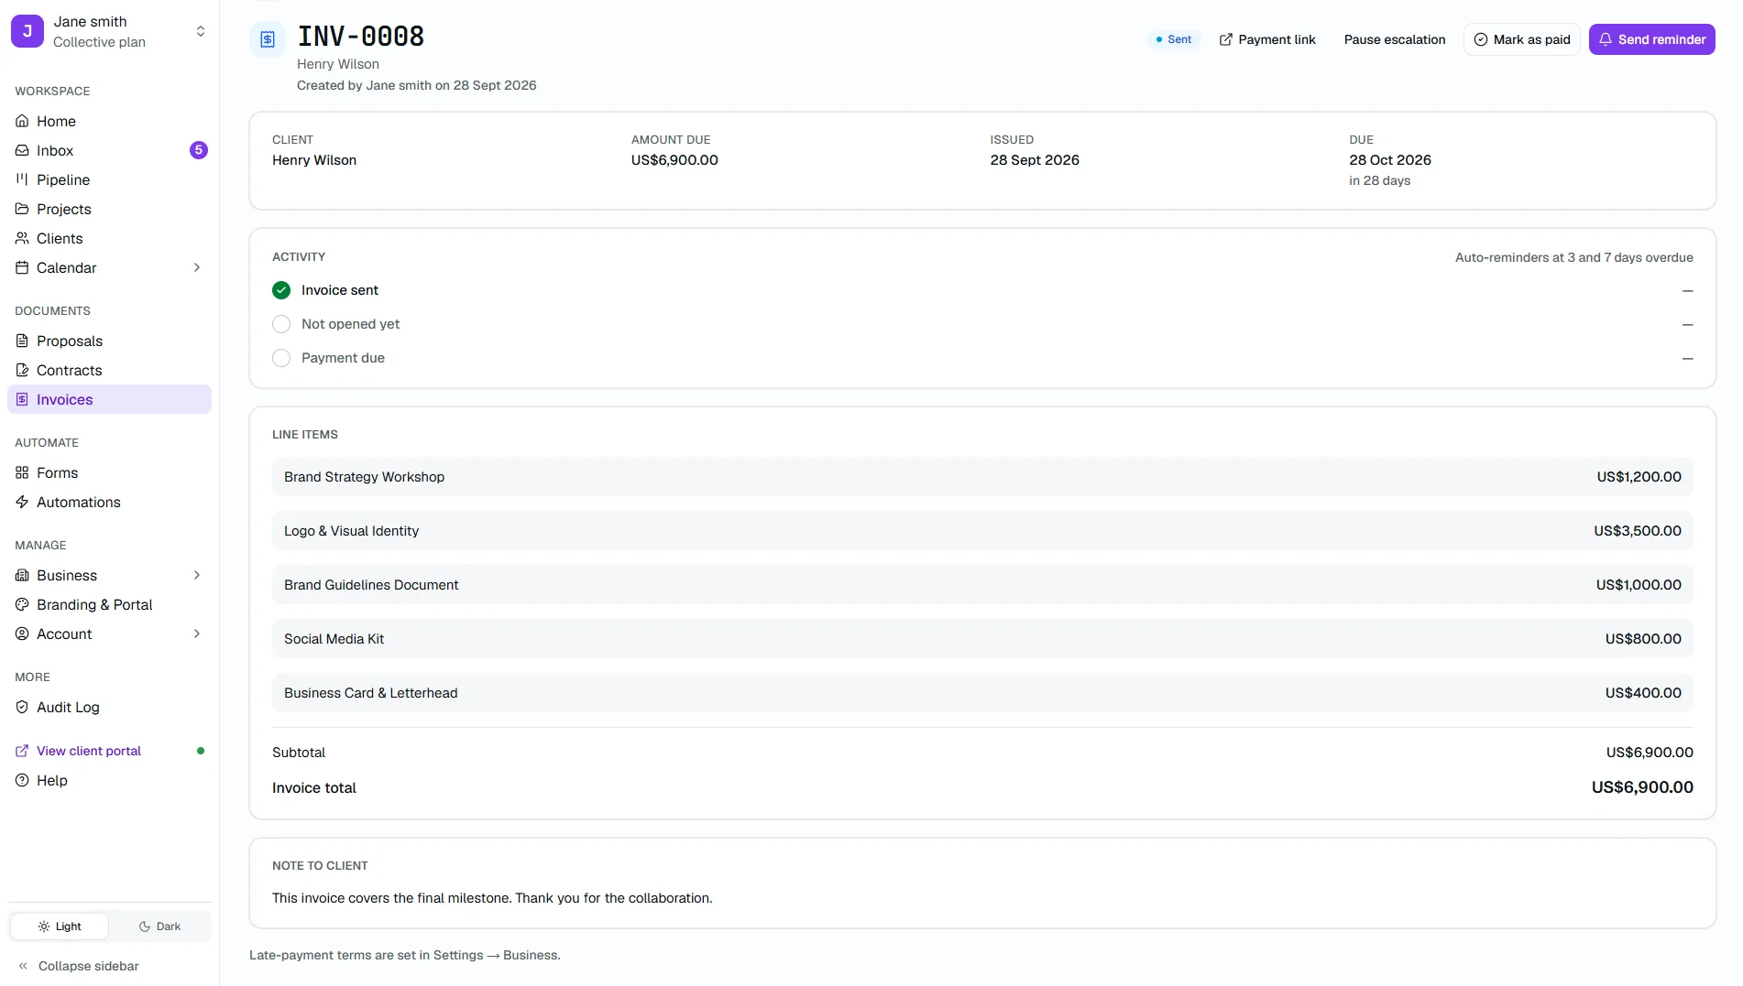Expand the Calendar submenu chevron
Viewport: 1743px width, 986px height.
coord(197,267)
